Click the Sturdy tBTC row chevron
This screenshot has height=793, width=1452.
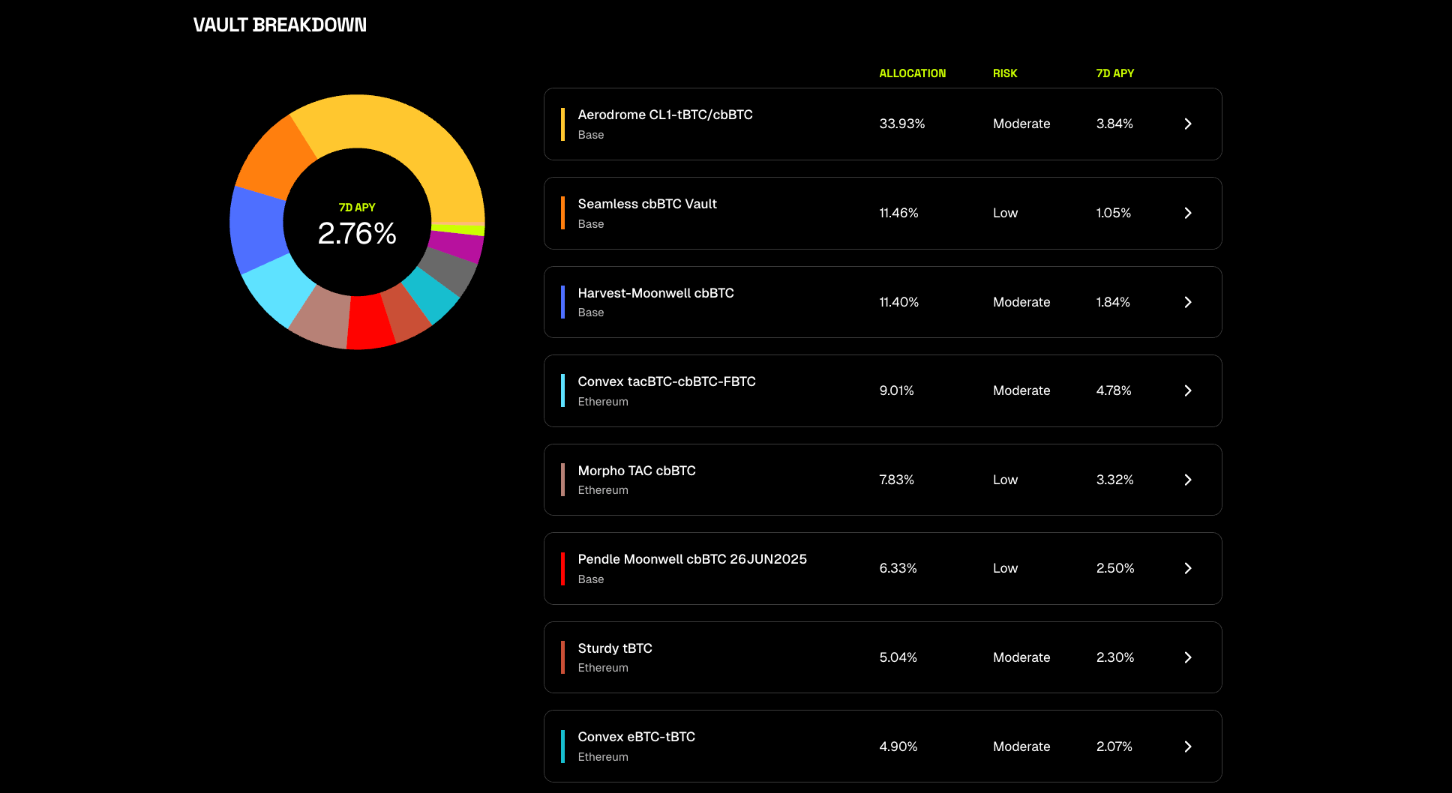[1187, 657]
